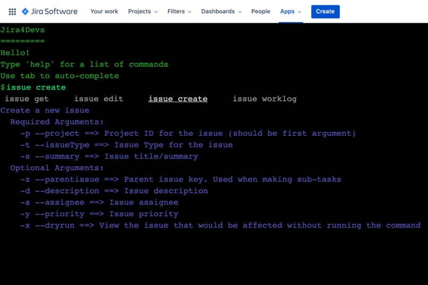Click the 'Optional Arguments:' heading
This screenshot has height=285, width=428.
click(x=57, y=168)
